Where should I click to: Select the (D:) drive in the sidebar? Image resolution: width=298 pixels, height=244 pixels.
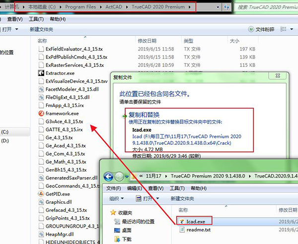[5, 141]
